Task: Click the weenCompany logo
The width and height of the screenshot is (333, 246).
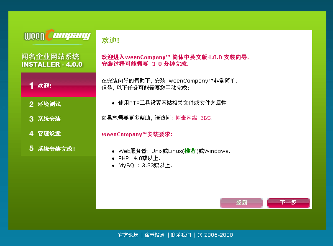Action: [57, 35]
